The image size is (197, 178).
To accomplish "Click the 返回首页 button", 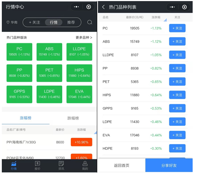I will click(x=122, y=165).
